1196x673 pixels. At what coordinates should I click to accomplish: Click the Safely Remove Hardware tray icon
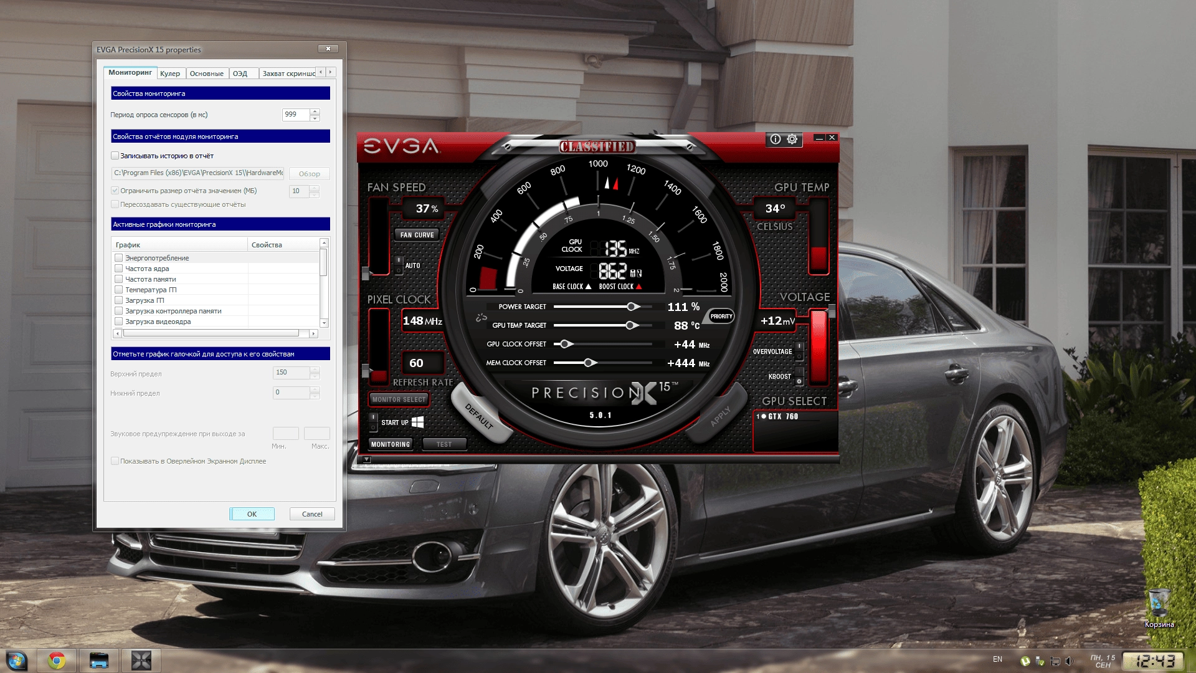click(1040, 661)
